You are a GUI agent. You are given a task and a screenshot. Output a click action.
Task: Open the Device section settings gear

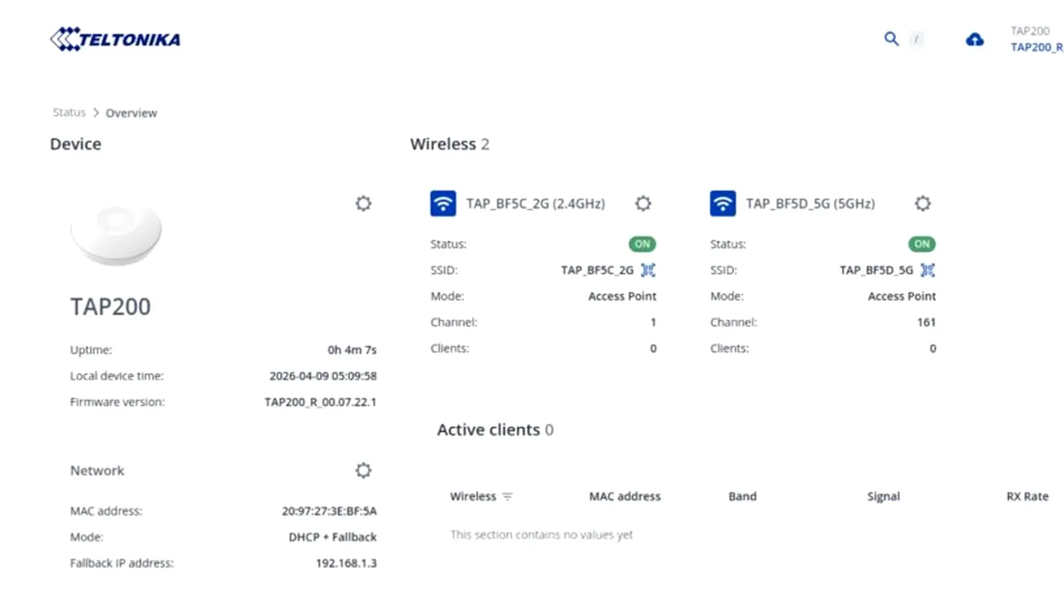tap(363, 203)
